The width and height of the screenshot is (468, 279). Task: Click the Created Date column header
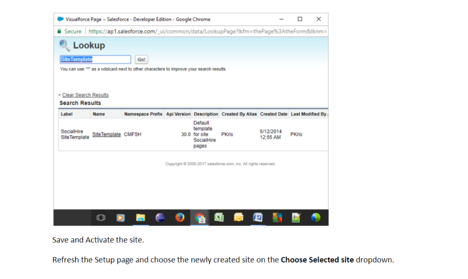(x=274, y=114)
